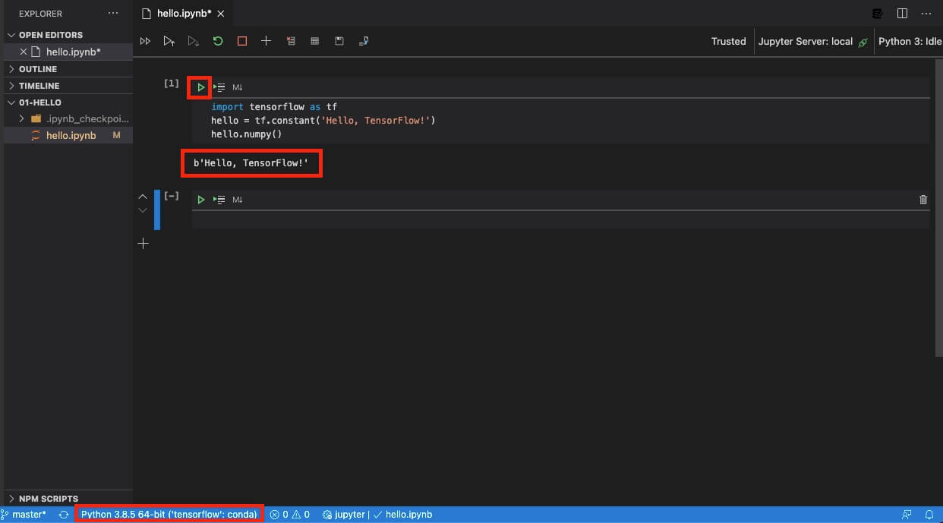Expand the .ipynb_checkpoints folder
The width and height of the screenshot is (943, 523).
tap(68, 118)
